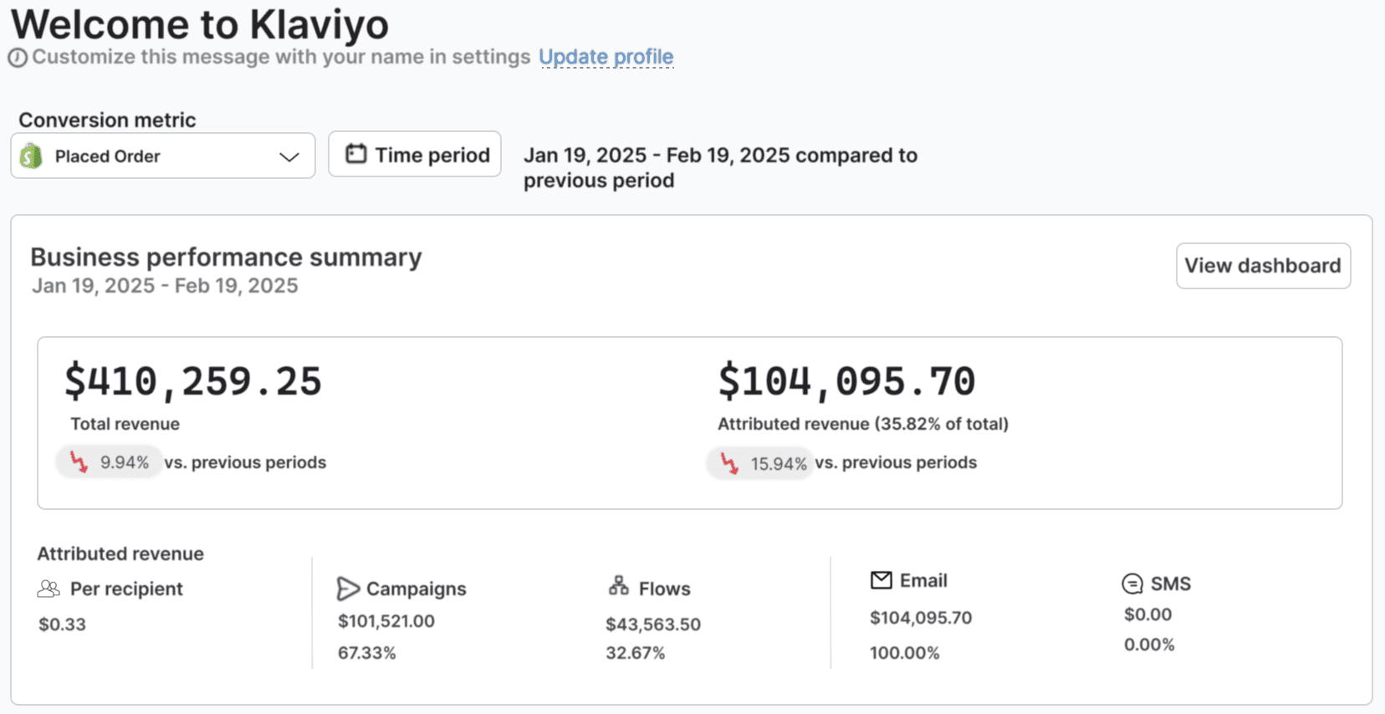Image resolution: width=1385 pixels, height=714 pixels.
Task: Open the Update profile link
Action: (606, 57)
